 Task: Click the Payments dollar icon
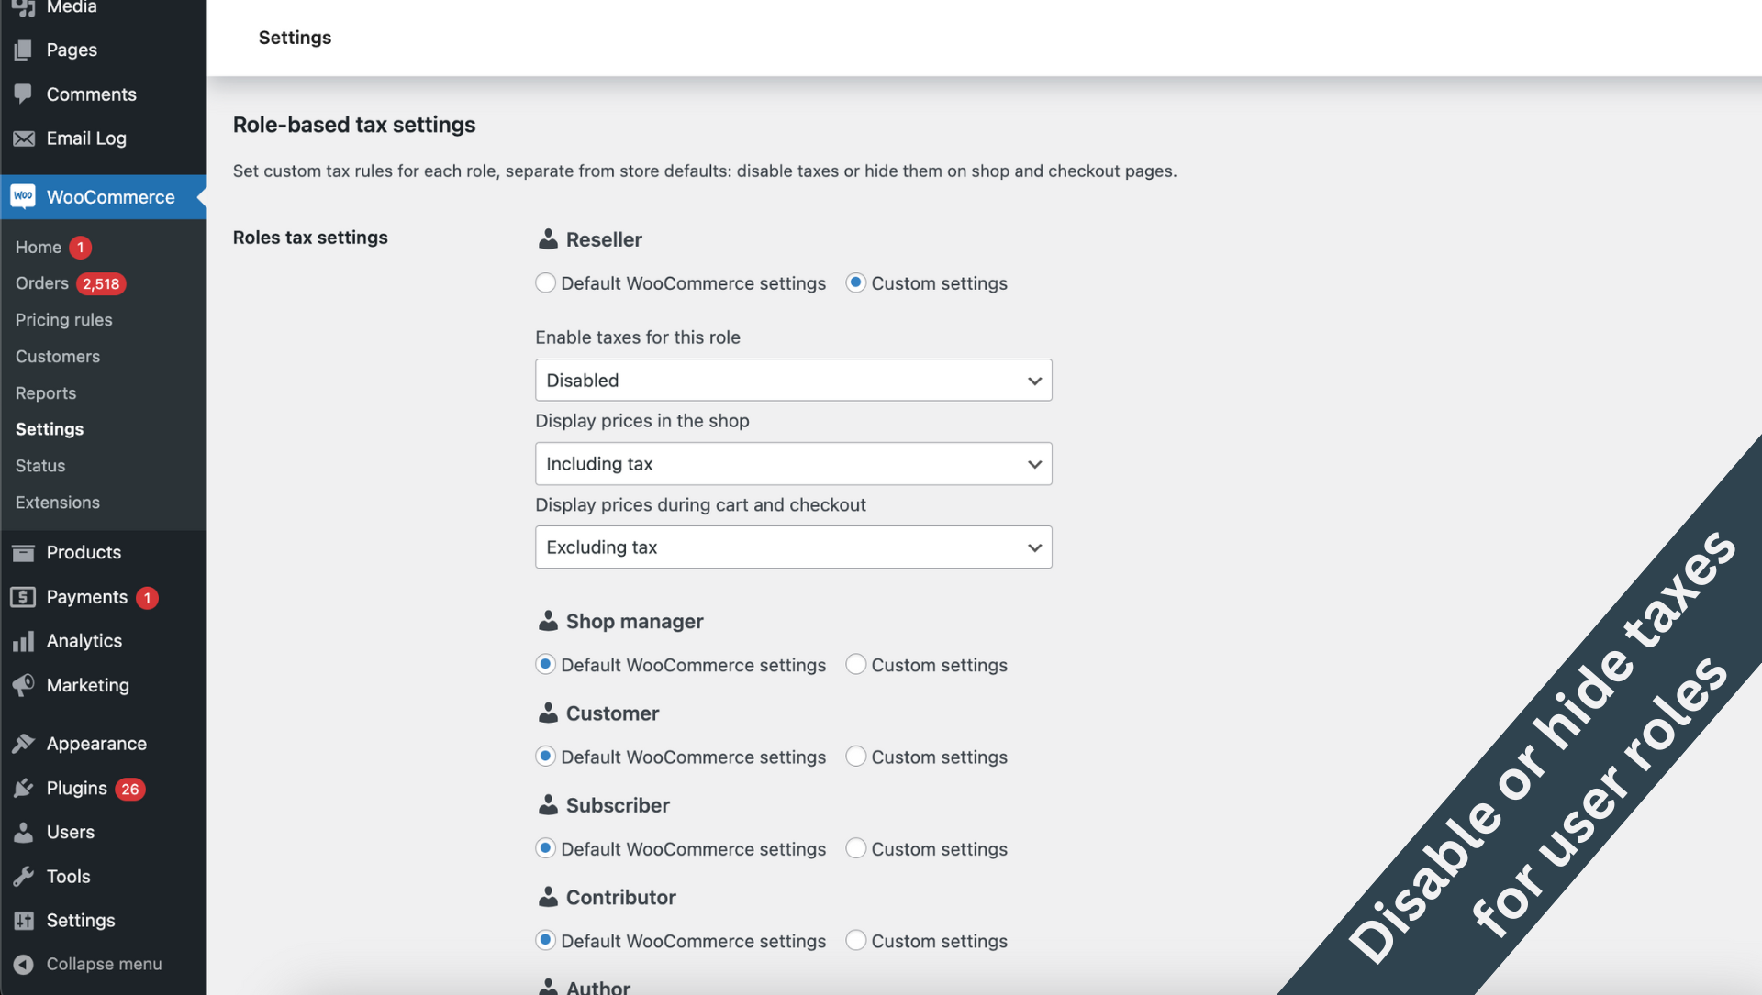(x=23, y=597)
